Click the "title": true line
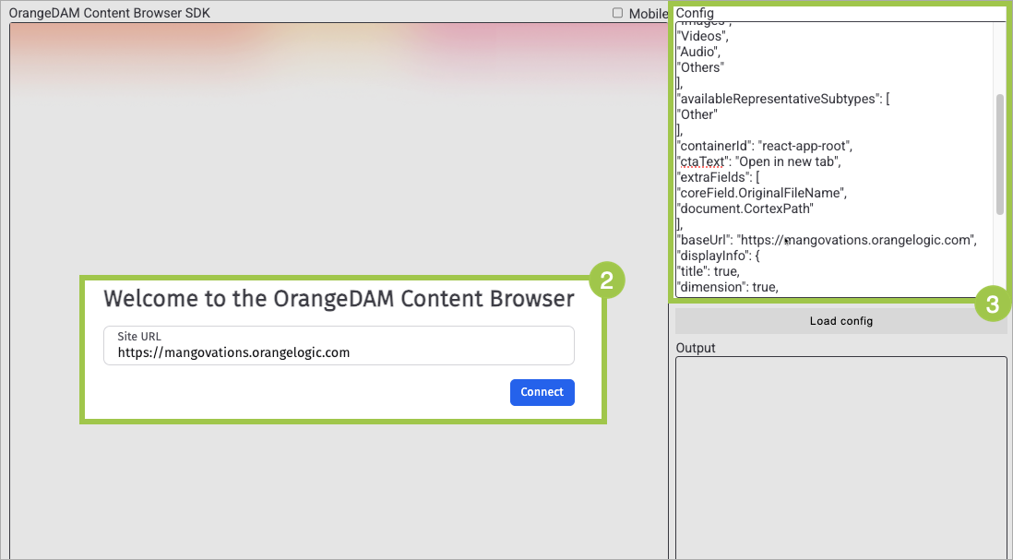1013x560 pixels. click(x=708, y=271)
